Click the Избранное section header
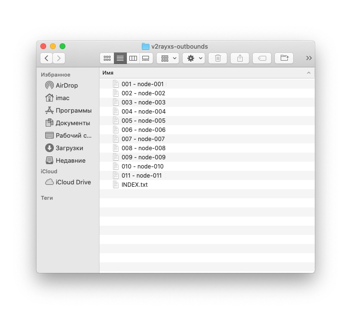 point(55,75)
